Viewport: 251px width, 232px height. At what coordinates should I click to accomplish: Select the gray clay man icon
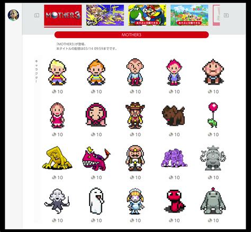[213, 201]
